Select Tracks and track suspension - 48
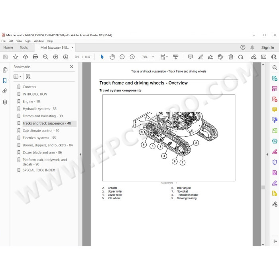 coord(47,123)
